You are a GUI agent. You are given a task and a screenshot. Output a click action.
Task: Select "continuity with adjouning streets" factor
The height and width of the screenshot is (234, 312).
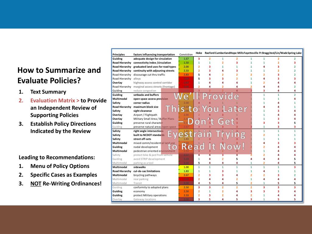tap(154, 71)
